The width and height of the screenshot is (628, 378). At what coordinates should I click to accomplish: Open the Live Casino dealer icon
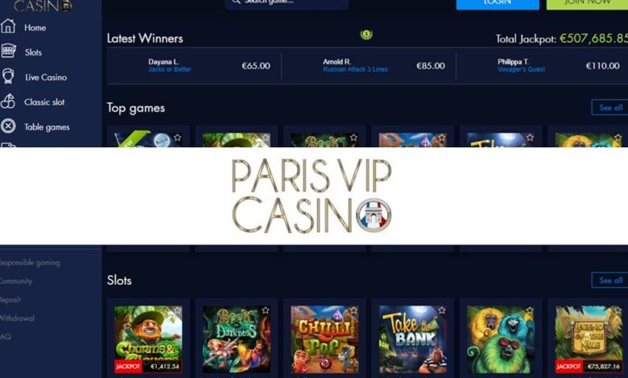point(8,76)
